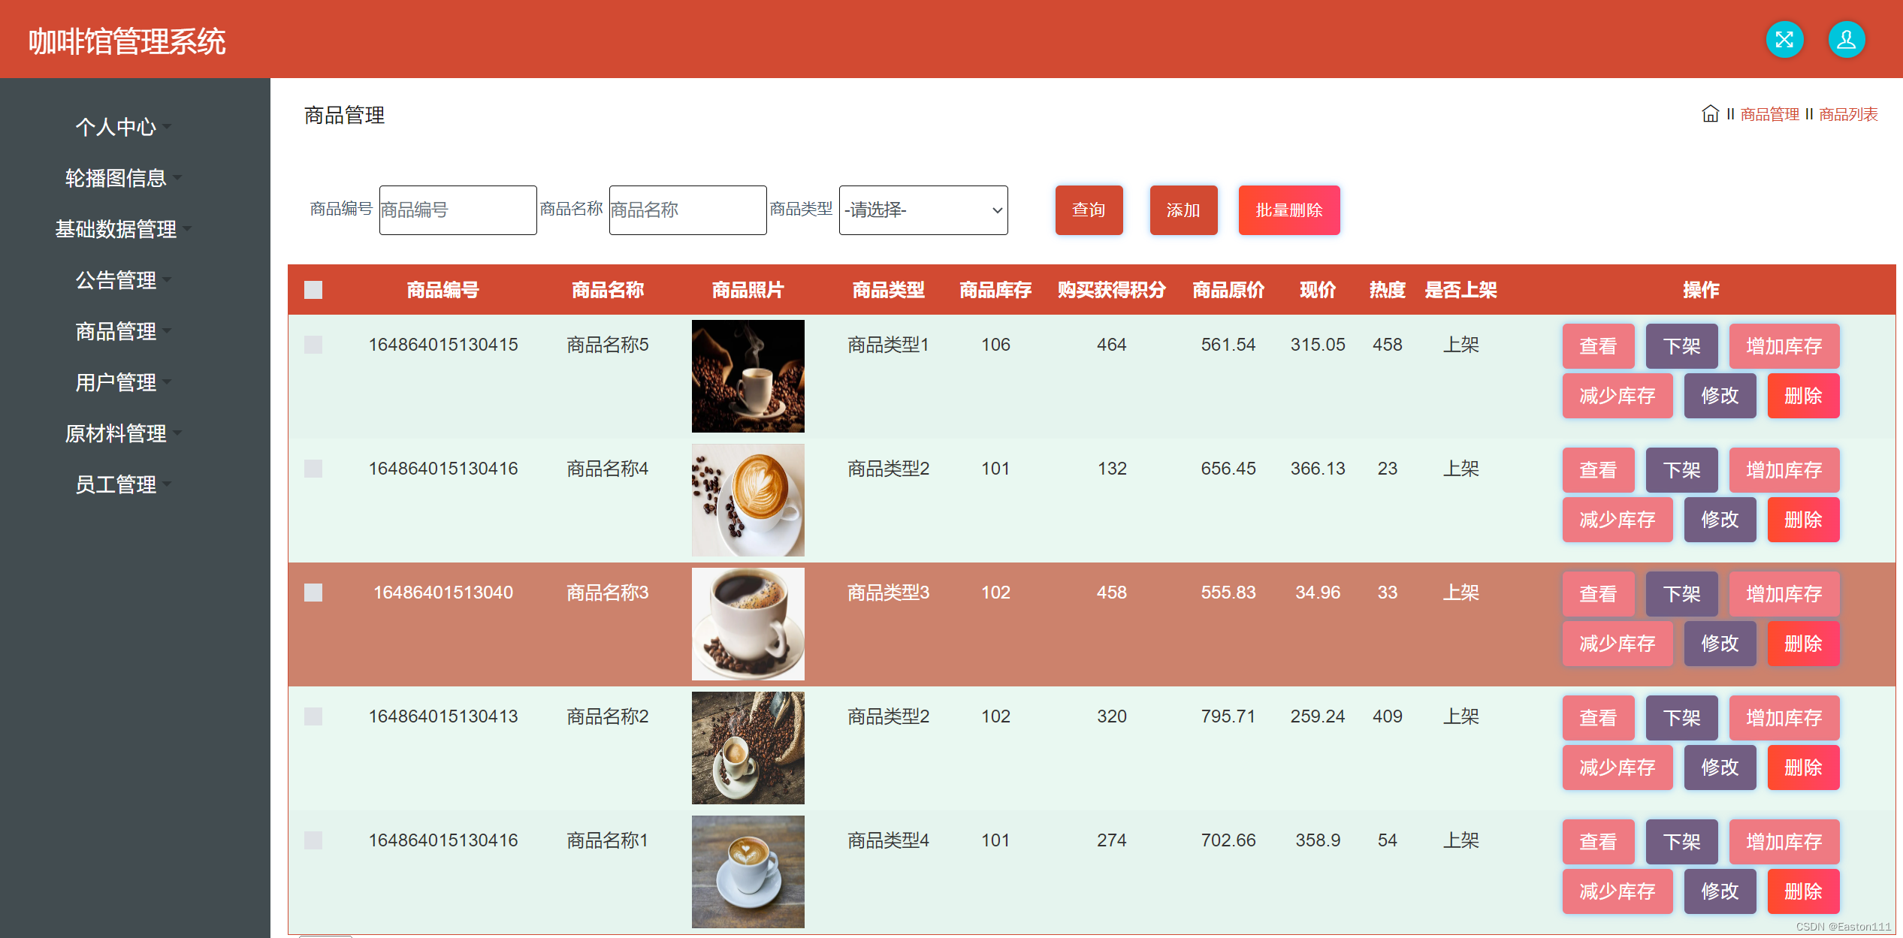Open the latte photo of 商品名称4
The height and width of the screenshot is (938, 1903).
748,500
